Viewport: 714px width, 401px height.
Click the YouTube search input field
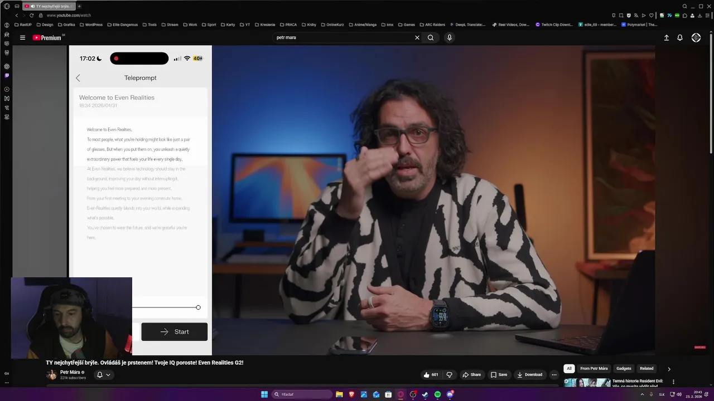(343, 38)
